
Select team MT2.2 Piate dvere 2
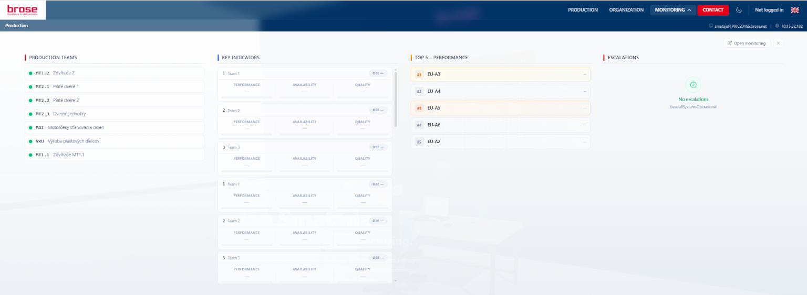pos(115,100)
